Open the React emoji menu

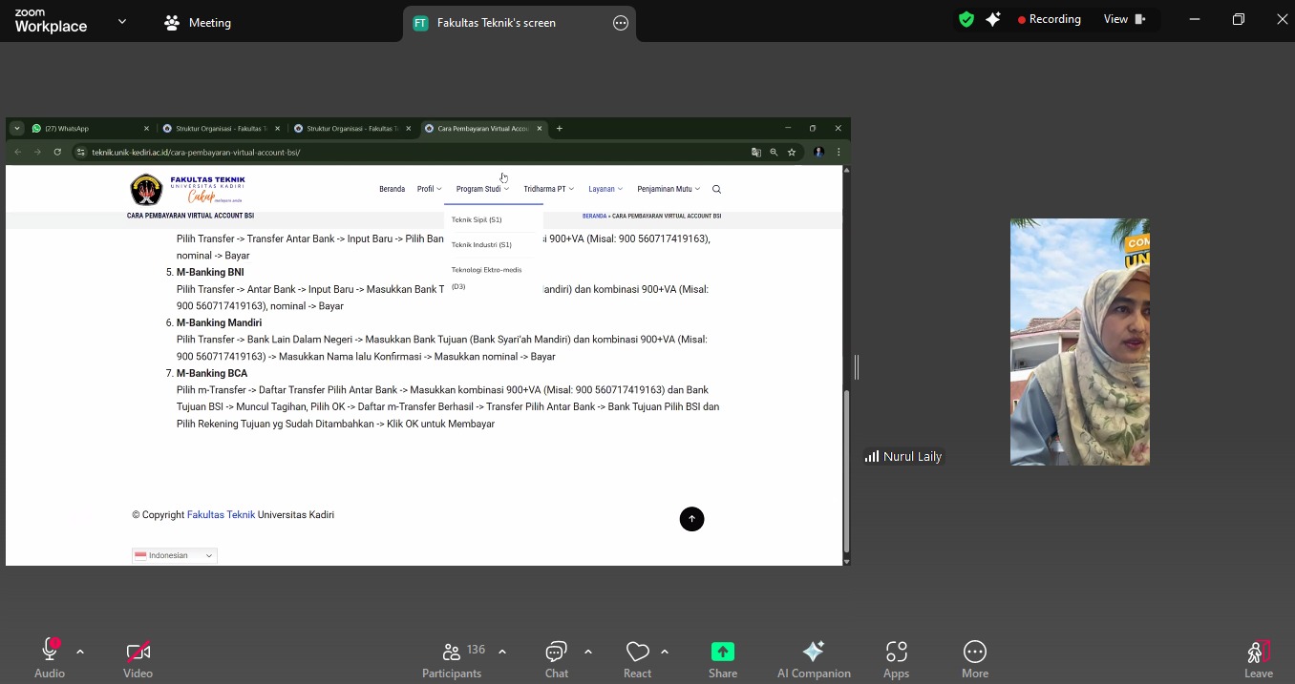tap(637, 659)
